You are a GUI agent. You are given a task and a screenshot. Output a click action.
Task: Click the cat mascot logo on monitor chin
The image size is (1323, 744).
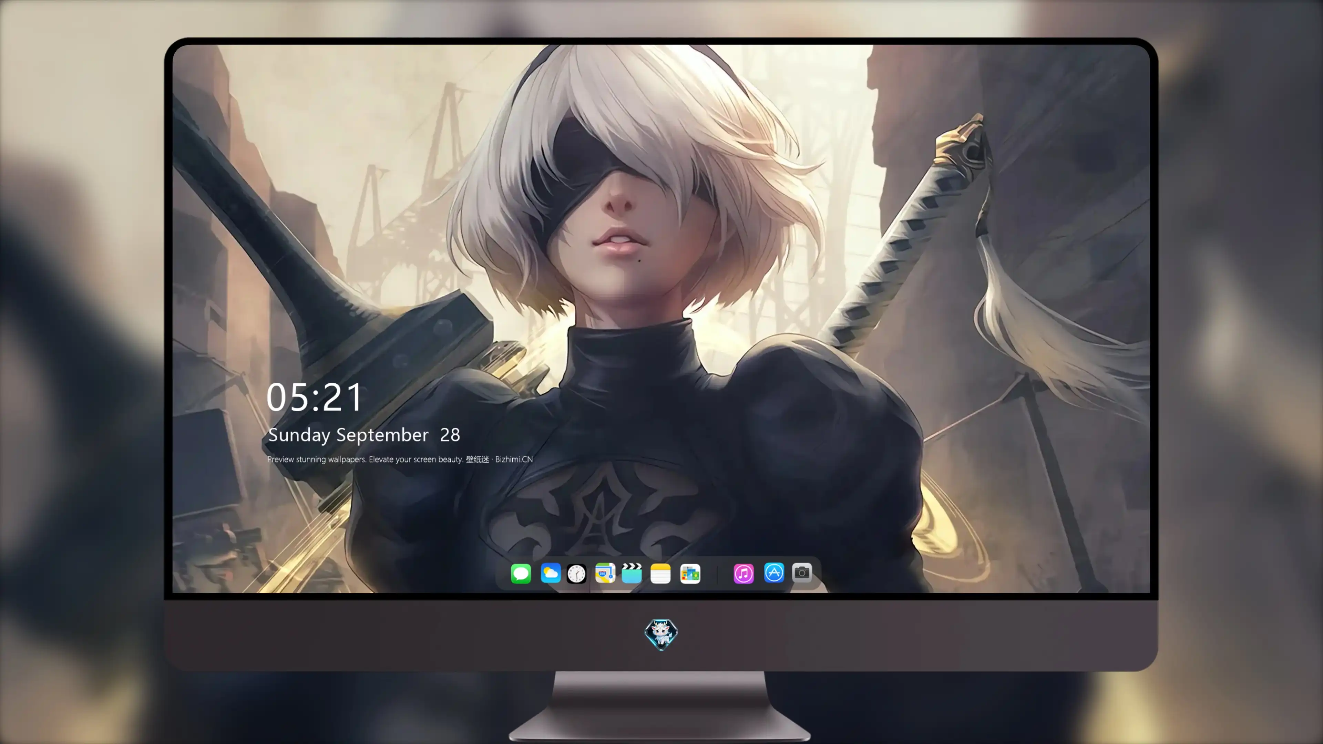pos(661,634)
